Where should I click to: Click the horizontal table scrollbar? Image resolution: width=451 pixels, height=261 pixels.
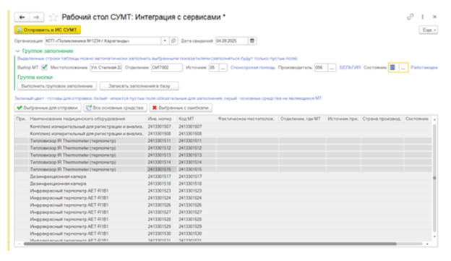[x=210, y=244]
